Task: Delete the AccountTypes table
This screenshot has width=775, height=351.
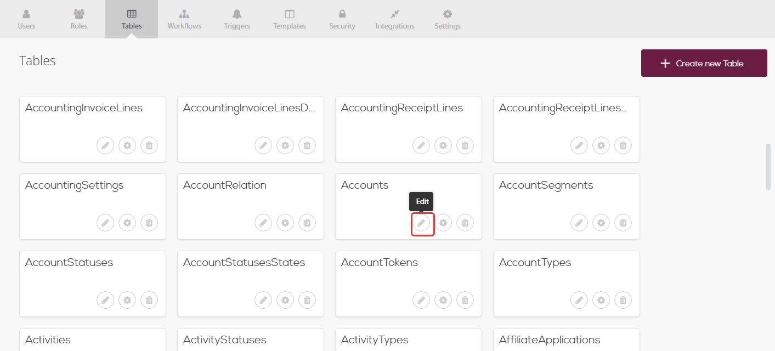Action: point(623,300)
